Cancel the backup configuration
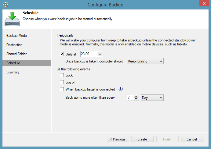211x149 pixels. pos(192,139)
